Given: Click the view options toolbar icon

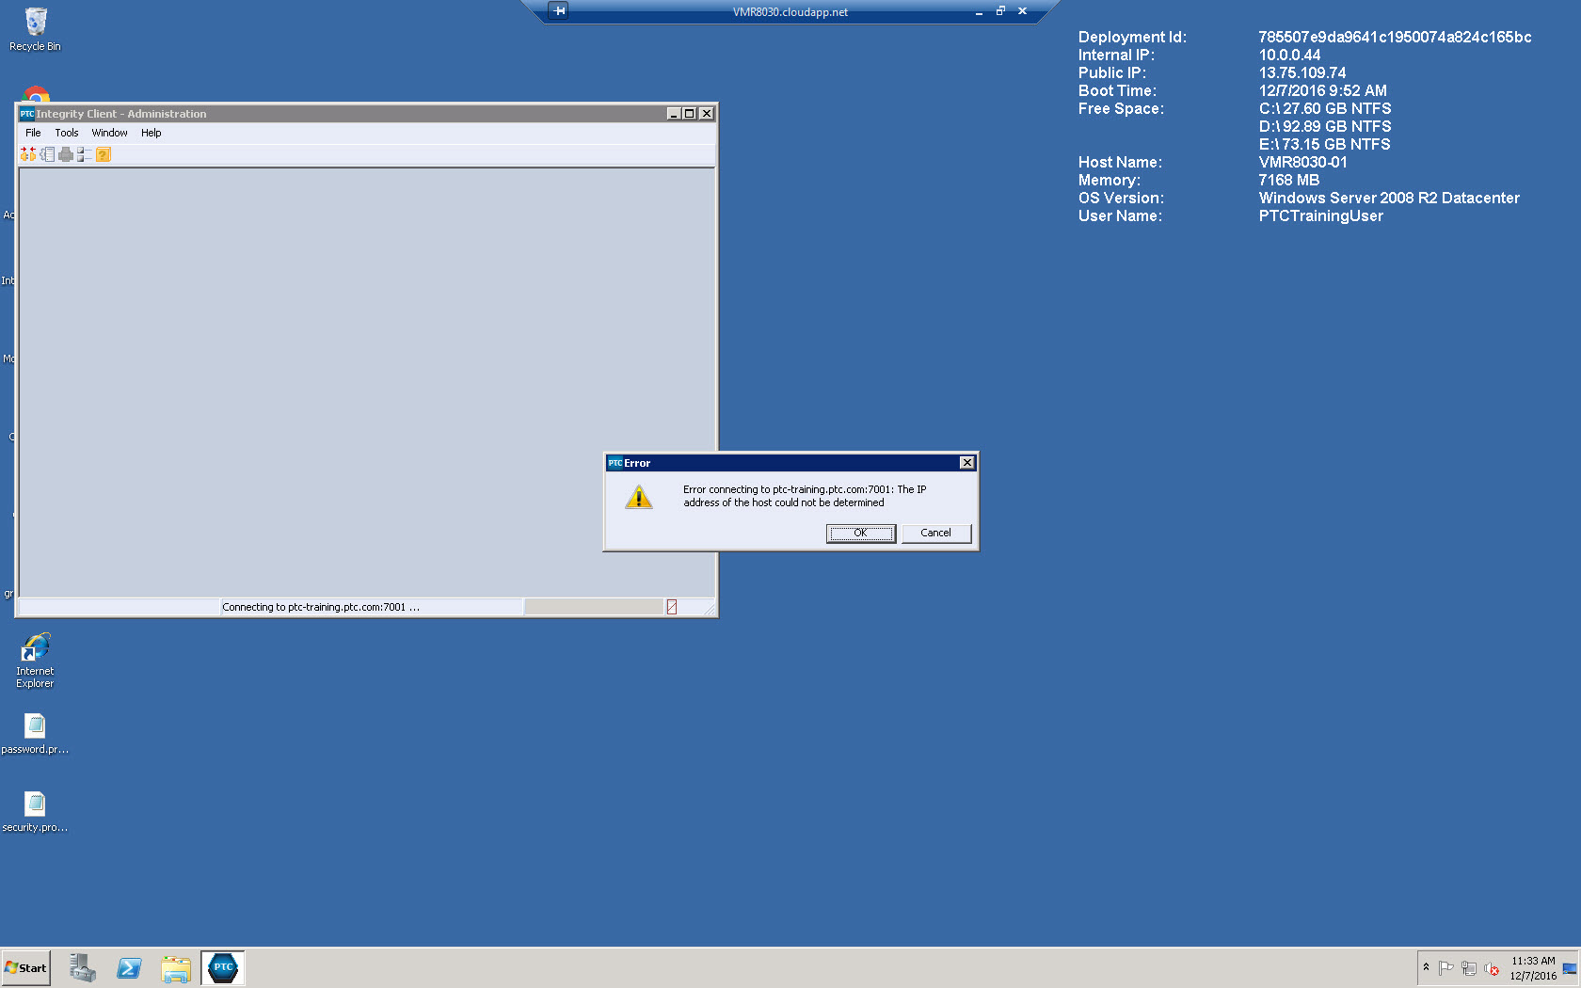Looking at the screenshot, I should tap(85, 153).
